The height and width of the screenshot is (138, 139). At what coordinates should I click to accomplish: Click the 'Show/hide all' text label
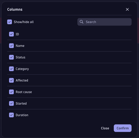(24, 22)
